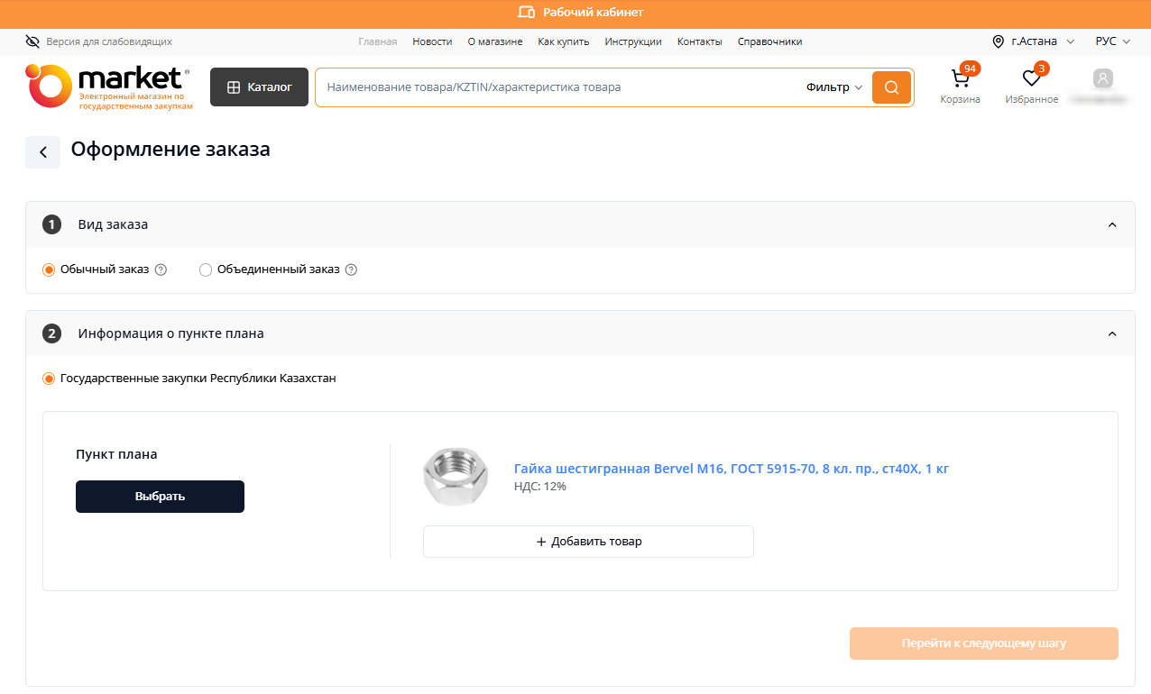The height and width of the screenshot is (694, 1151).
Task: Open the city selector г.Астана
Action: coord(1034,41)
